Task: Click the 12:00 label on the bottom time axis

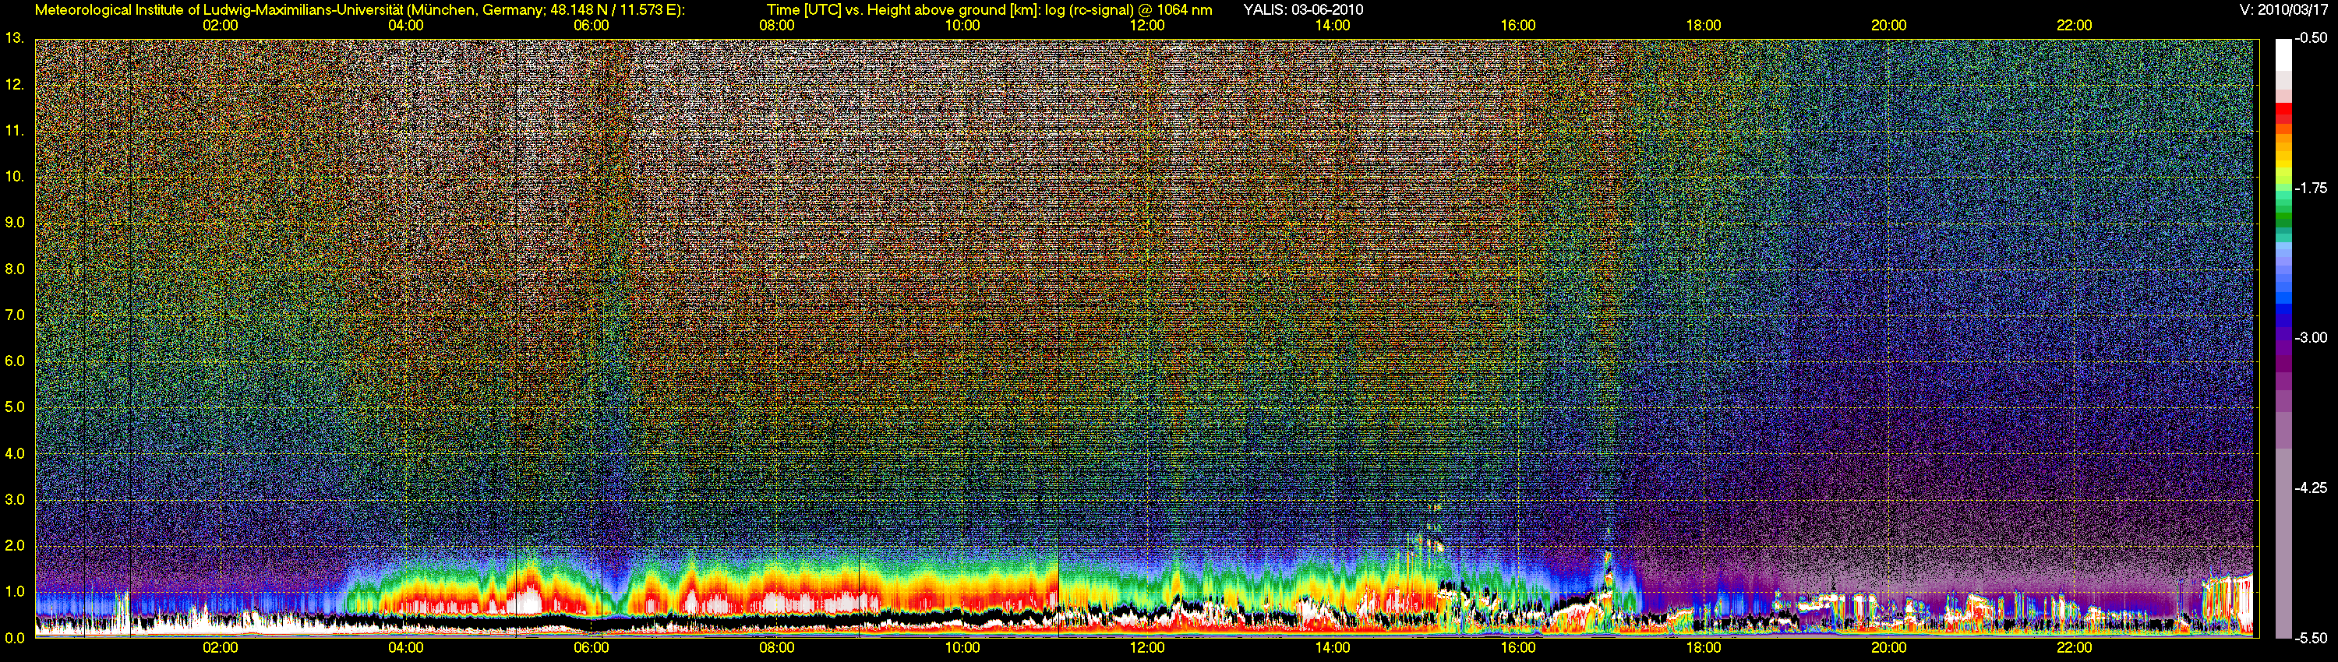Action: click(x=1147, y=649)
